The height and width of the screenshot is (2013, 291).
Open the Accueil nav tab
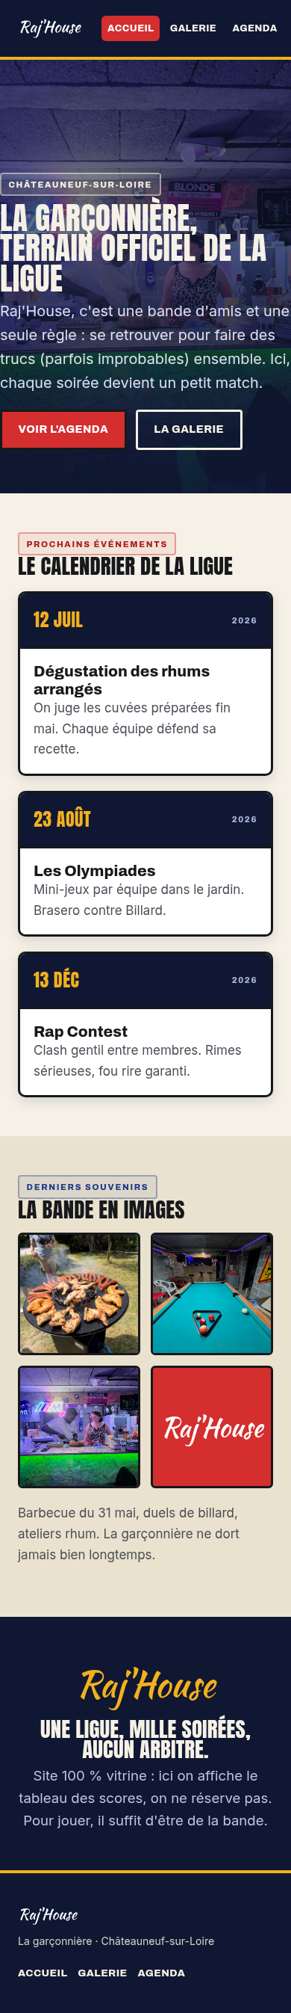[x=131, y=28]
